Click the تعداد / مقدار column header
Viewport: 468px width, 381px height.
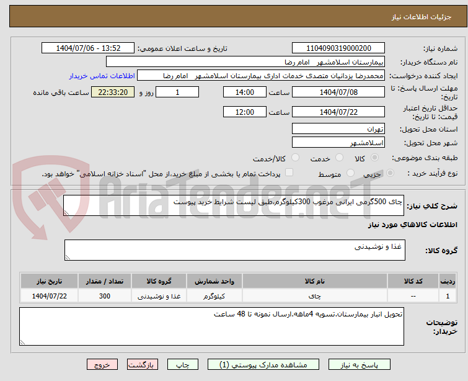click(x=105, y=281)
